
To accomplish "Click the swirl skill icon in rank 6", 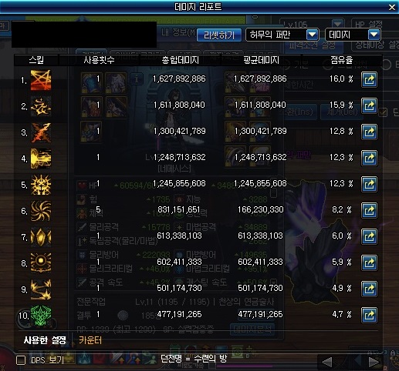I will tap(41, 211).
